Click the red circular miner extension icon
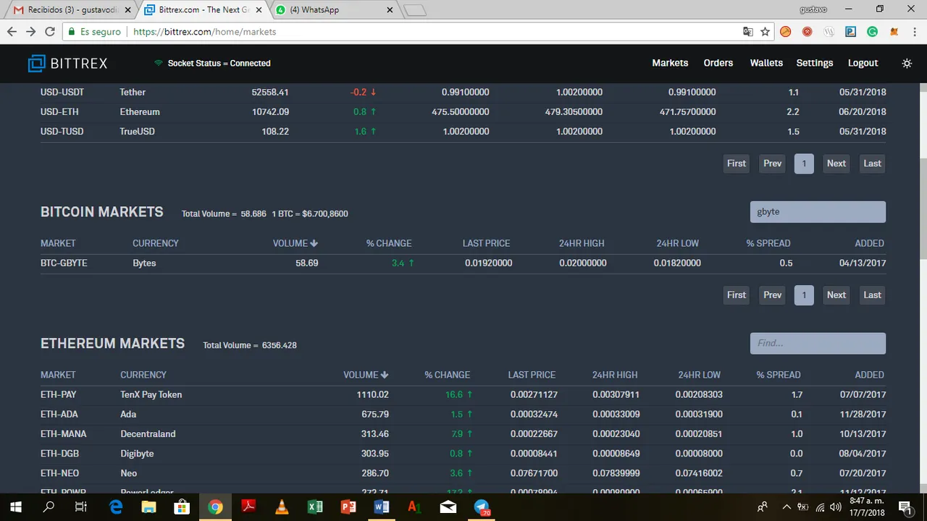The height and width of the screenshot is (521, 927). click(x=808, y=32)
